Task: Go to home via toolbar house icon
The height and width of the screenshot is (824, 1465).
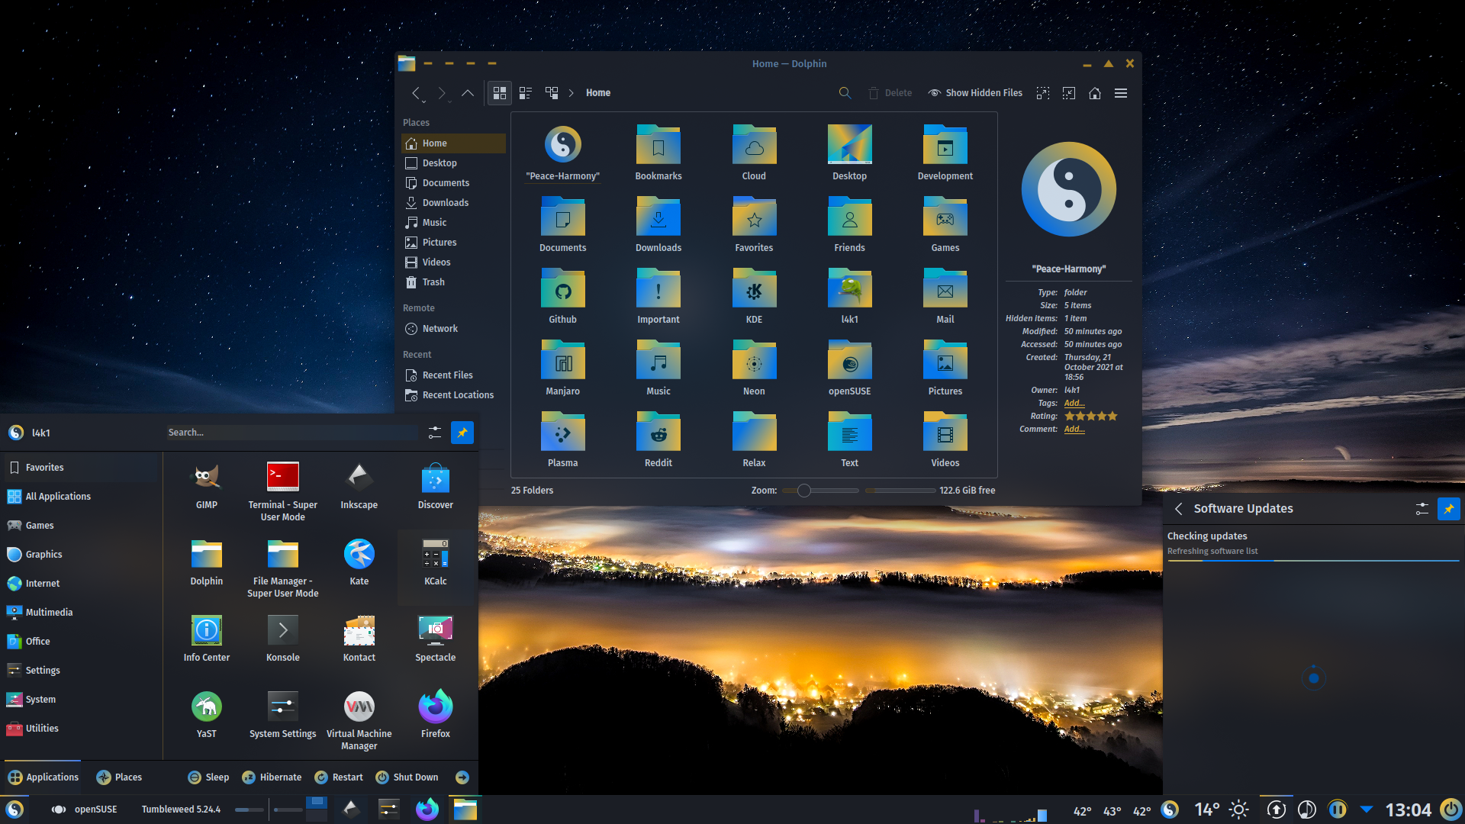Action: (x=1095, y=93)
